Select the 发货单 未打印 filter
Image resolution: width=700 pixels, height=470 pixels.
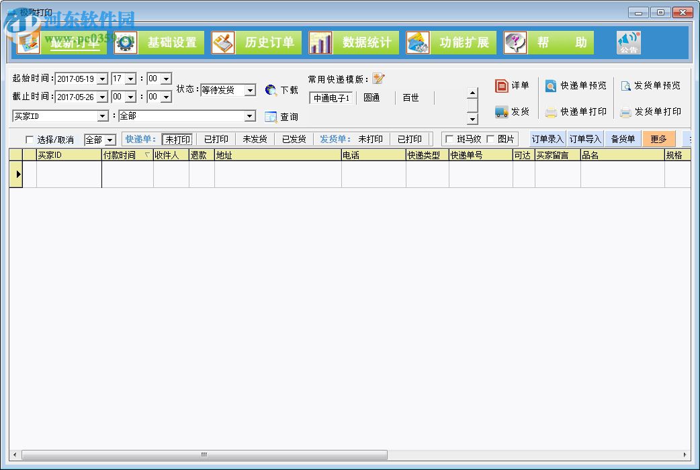pos(371,139)
